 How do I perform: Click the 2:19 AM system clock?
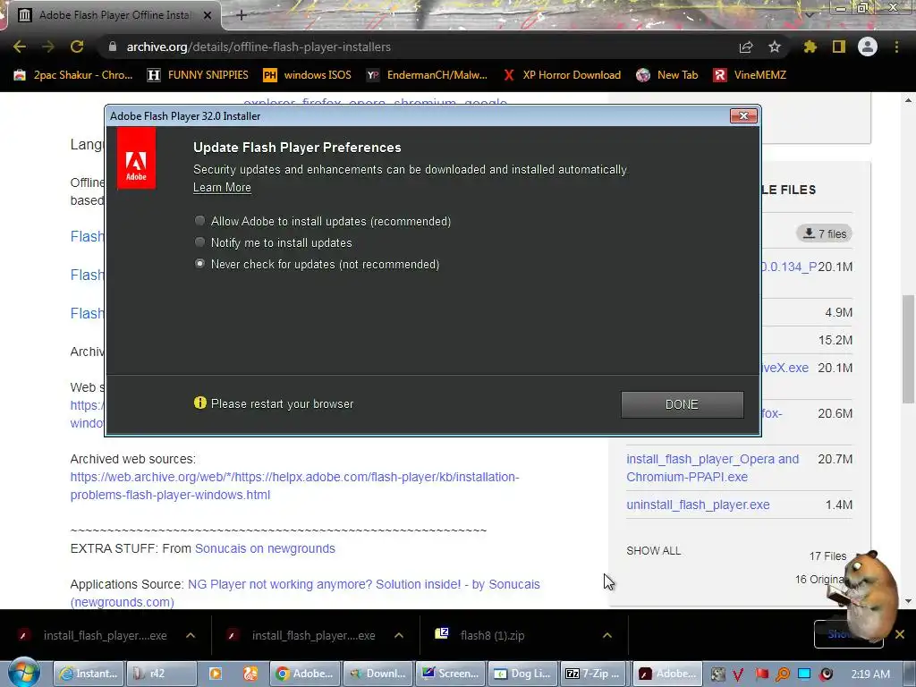pyautogui.click(x=870, y=674)
